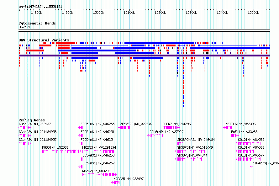The height and width of the screenshot is (186, 279).
Task: Click the COLQ|NM_080538 transcript label
Action: 251,147
